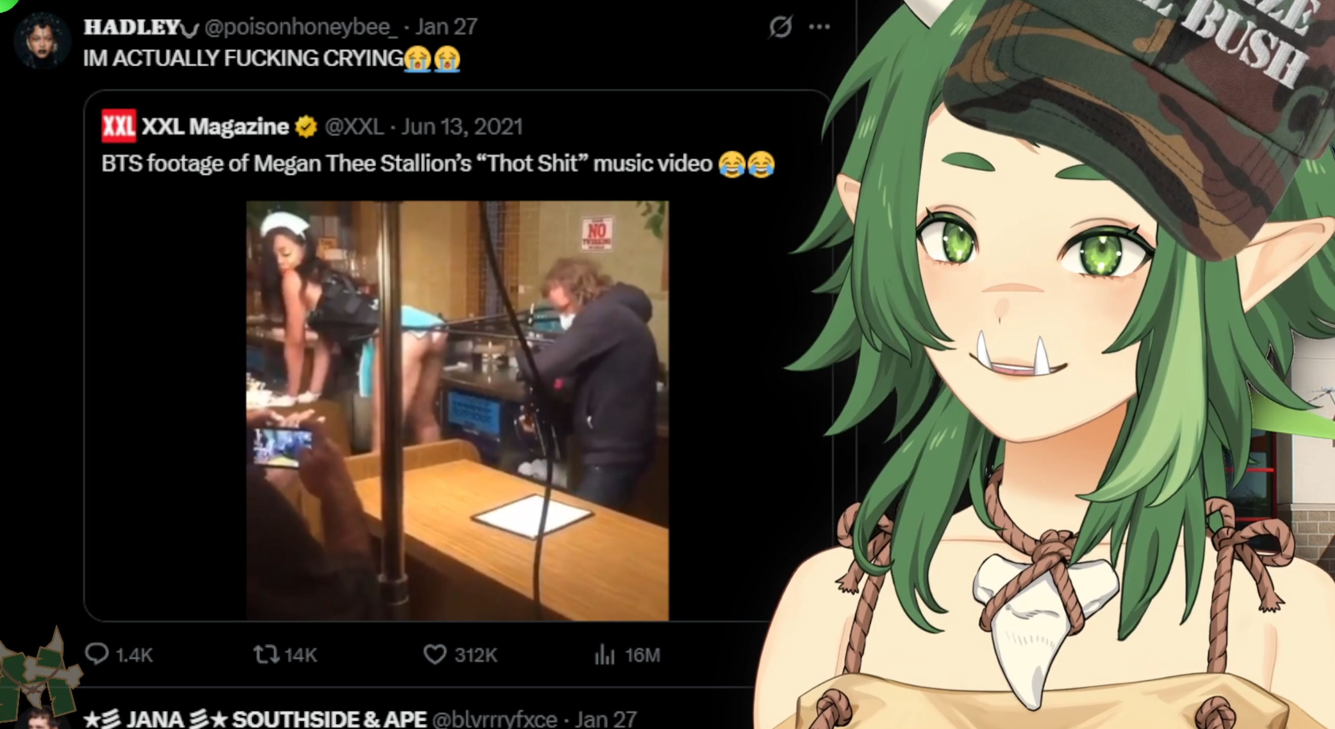Play the embedded music video footage
This screenshot has width=1335, height=729.
[x=457, y=410]
